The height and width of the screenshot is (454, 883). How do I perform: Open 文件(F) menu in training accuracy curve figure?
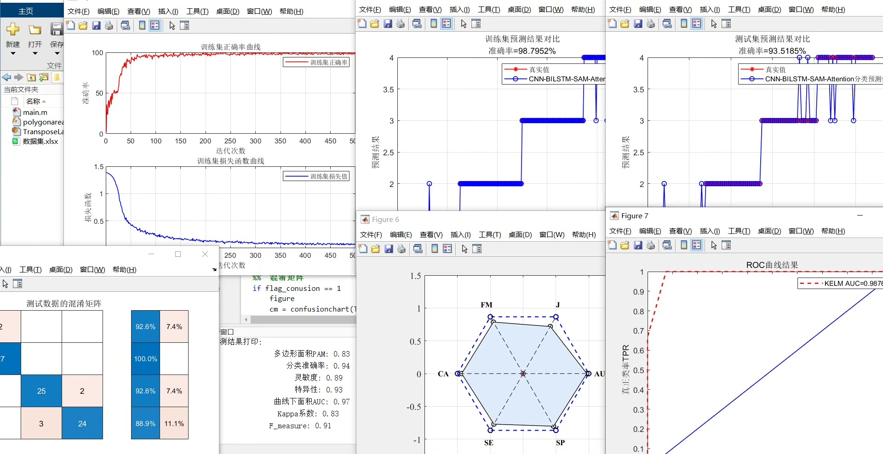pos(78,11)
